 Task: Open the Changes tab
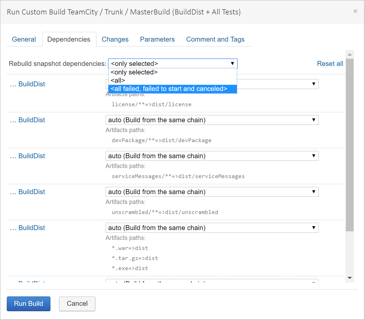coord(115,39)
